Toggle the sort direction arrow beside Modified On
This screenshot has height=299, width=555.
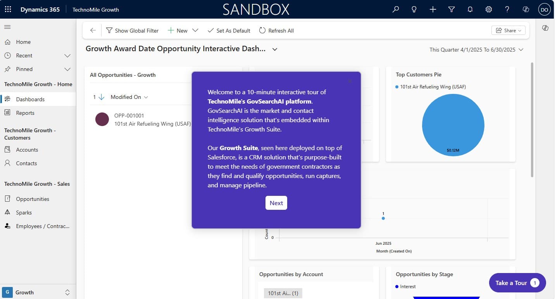click(x=102, y=97)
